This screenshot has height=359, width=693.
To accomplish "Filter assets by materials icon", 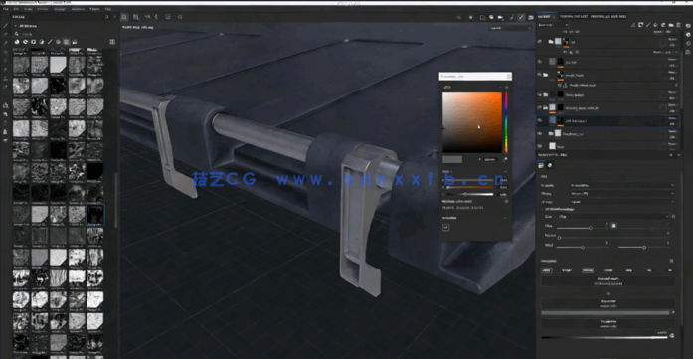I will (x=17, y=42).
